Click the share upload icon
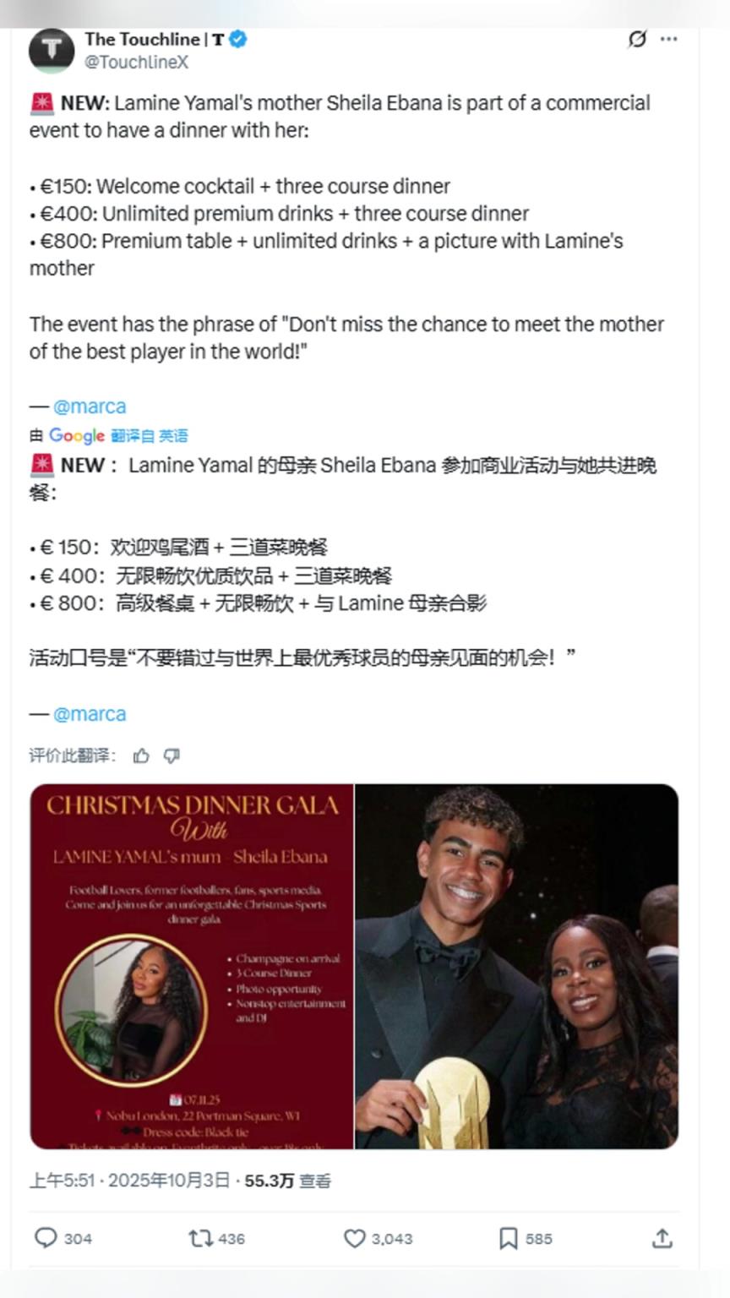The width and height of the screenshot is (730, 1298). [x=662, y=1239]
